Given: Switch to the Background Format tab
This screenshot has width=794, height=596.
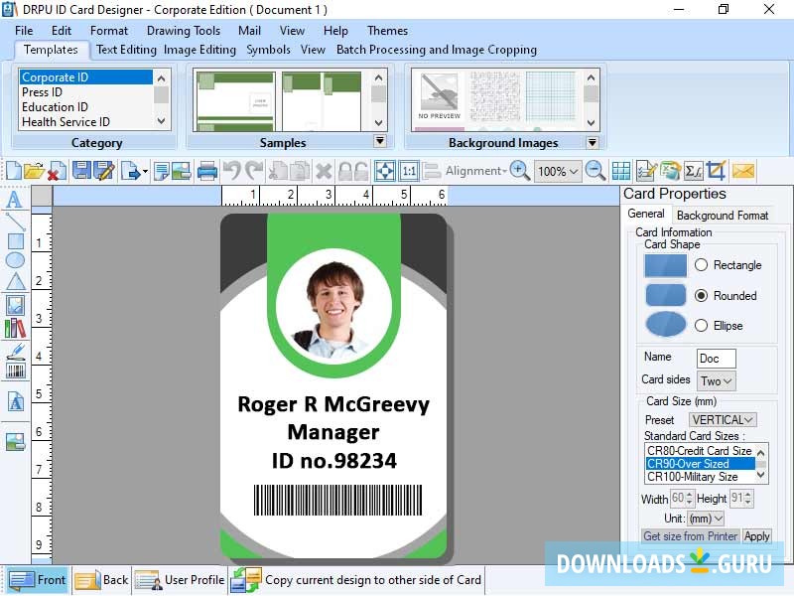Looking at the screenshot, I should [723, 216].
